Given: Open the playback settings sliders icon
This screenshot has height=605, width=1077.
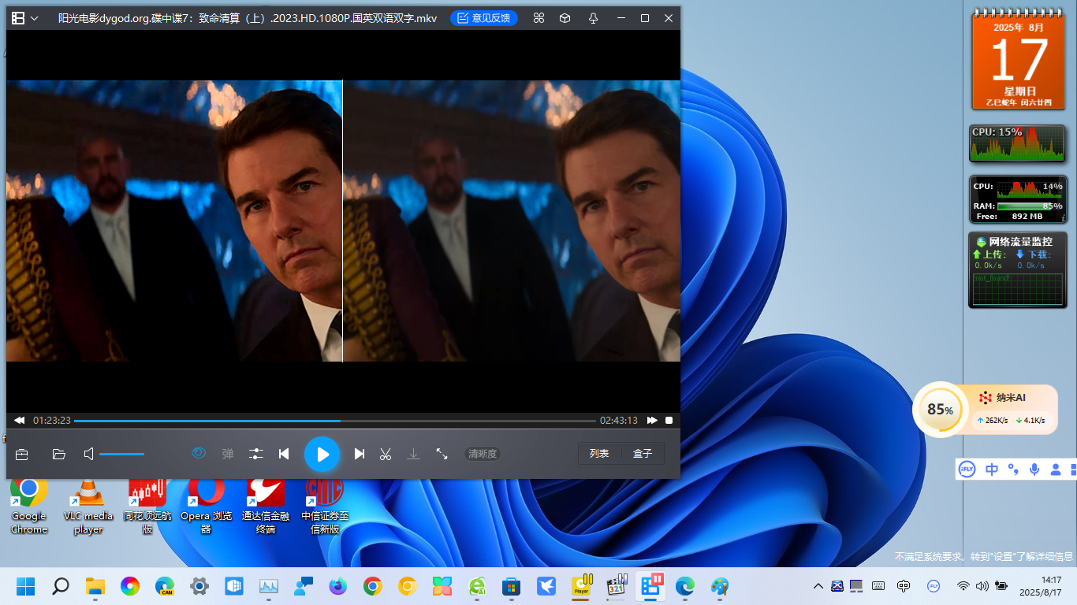Looking at the screenshot, I should [x=256, y=454].
